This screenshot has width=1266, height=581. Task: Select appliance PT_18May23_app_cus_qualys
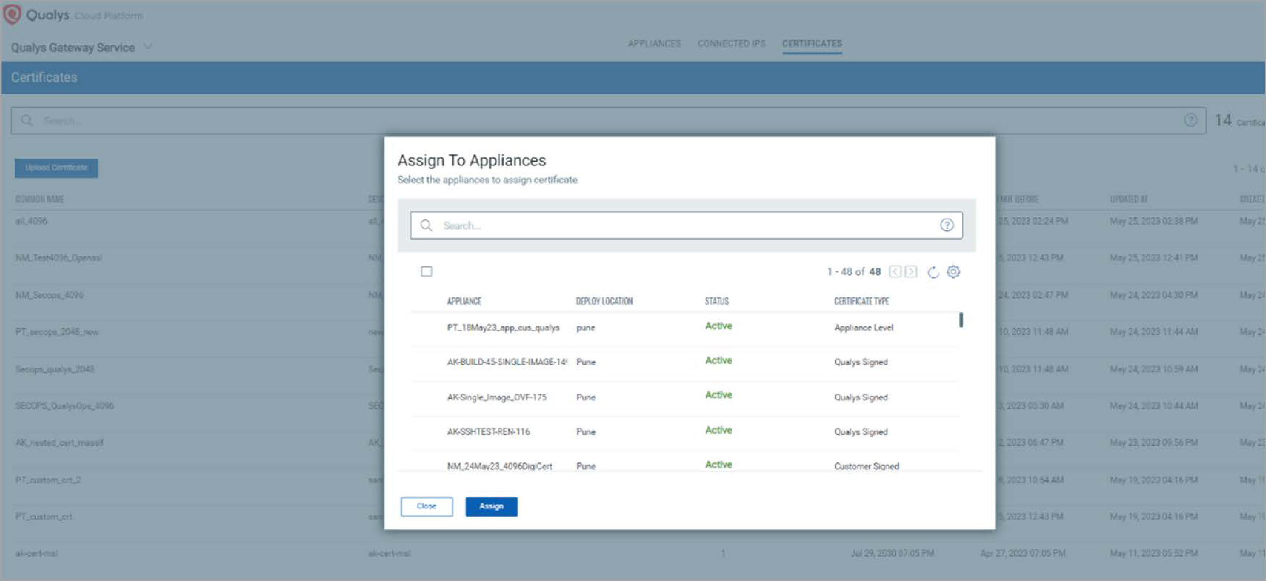point(503,327)
